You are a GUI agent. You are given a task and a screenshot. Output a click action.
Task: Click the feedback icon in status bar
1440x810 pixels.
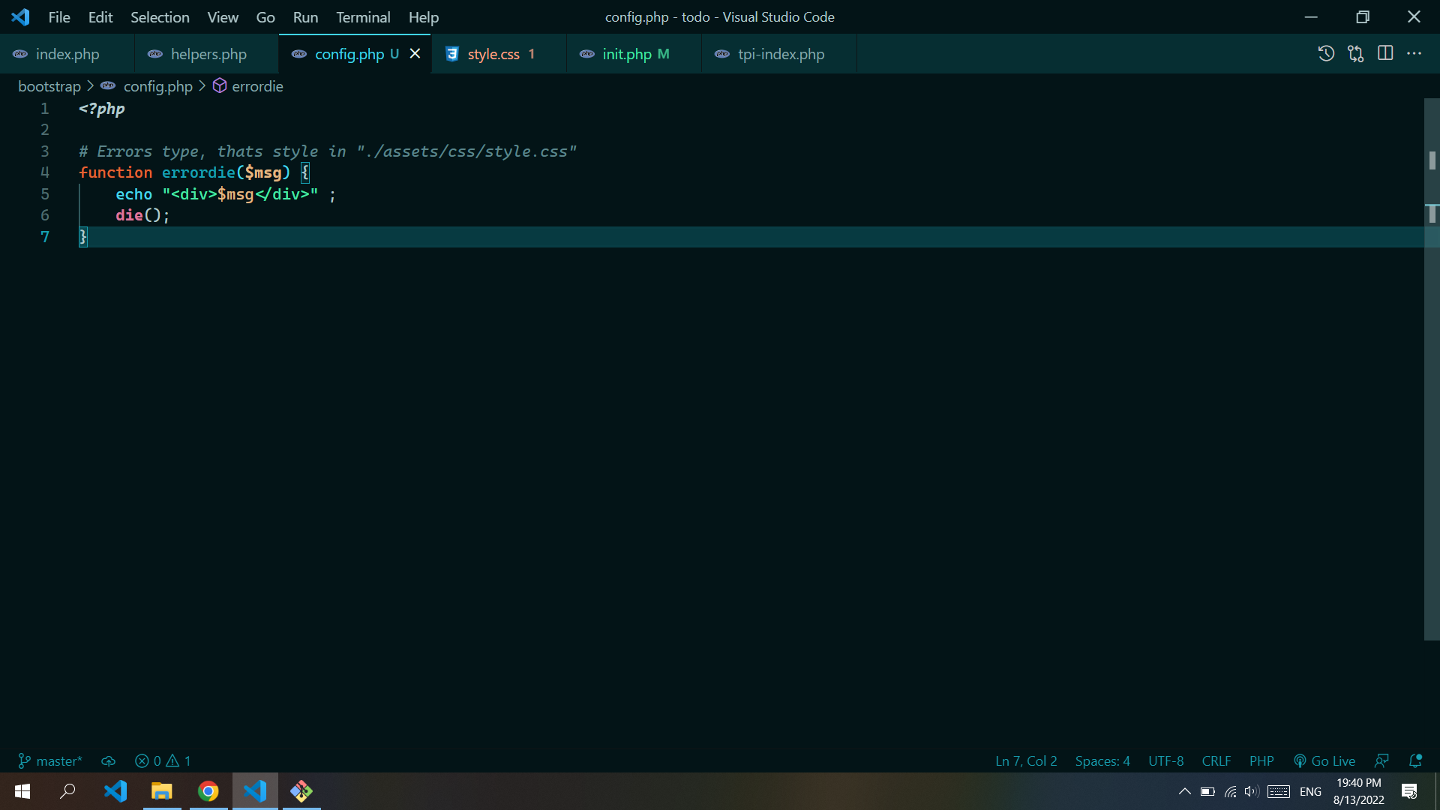[x=1381, y=760]
